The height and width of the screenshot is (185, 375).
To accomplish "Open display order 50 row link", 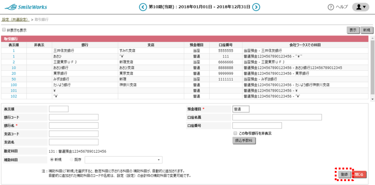I will [x=14, y=79].
